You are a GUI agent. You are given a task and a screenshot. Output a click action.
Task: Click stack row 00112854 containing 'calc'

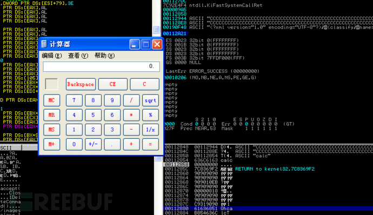[x=198, y=160]
